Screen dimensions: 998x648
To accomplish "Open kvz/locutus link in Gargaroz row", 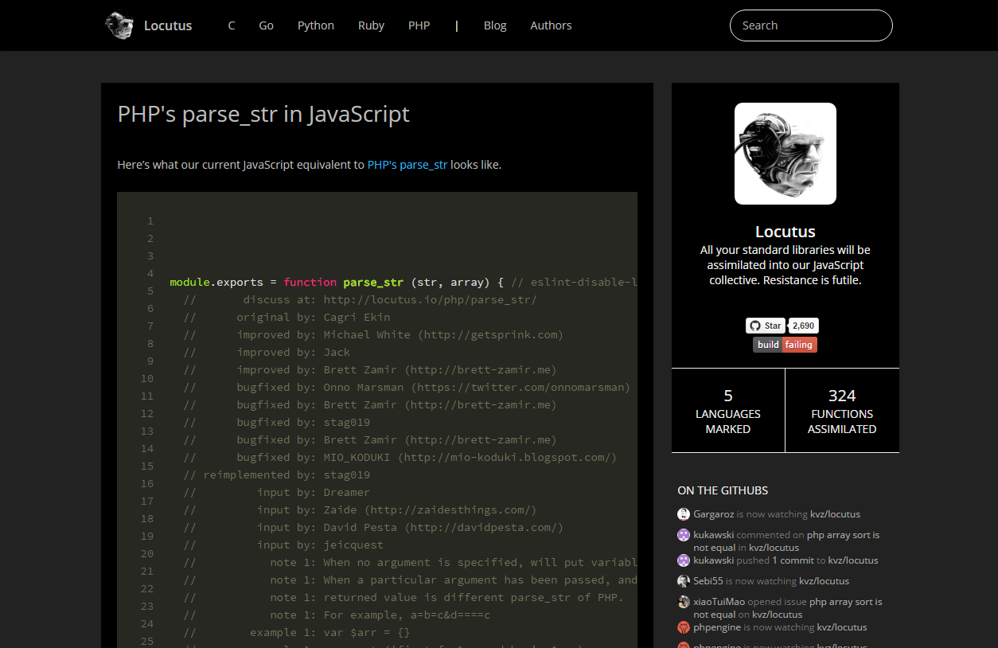I will (x=835, y=514).
